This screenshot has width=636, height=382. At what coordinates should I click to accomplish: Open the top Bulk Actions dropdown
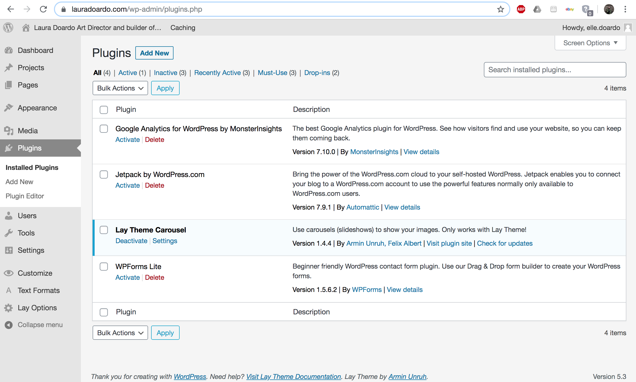pyautogui.click(x=120, y=88)
